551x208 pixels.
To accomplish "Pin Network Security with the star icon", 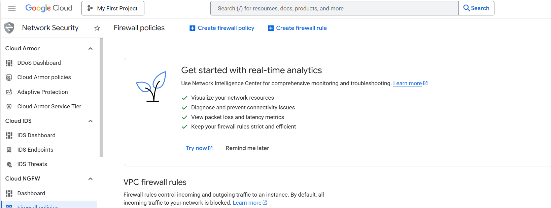I will (x=97, y=28).
